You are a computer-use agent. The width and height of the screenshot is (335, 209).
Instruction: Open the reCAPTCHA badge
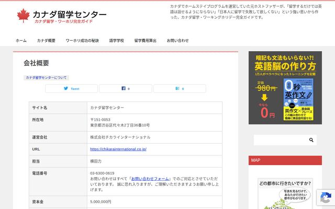click(326, 198)
